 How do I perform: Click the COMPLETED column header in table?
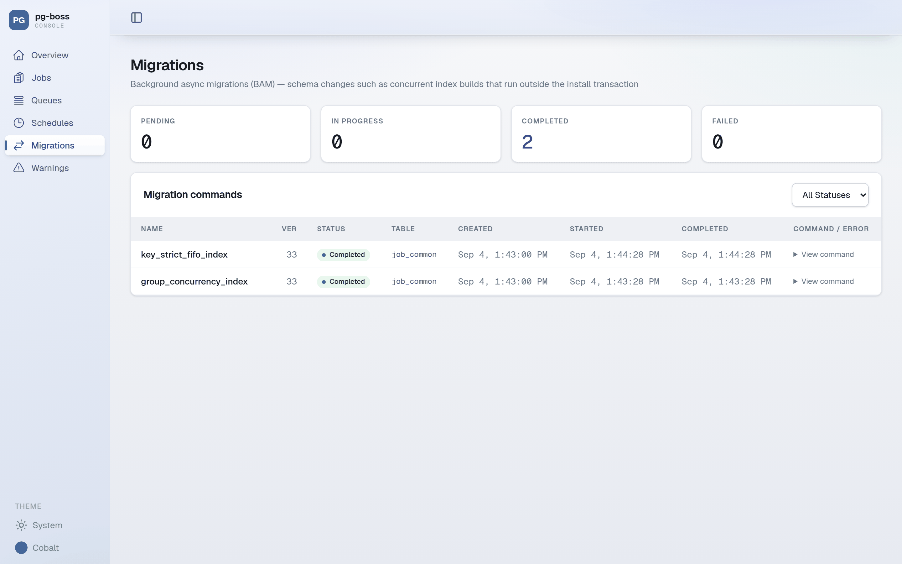704,229
